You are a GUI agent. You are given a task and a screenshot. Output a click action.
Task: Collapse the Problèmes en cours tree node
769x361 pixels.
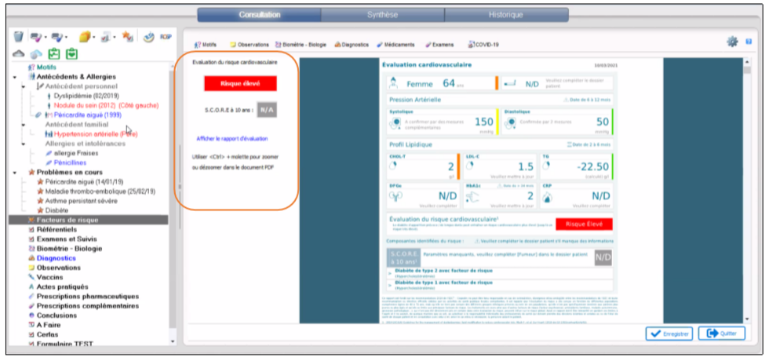15,172
